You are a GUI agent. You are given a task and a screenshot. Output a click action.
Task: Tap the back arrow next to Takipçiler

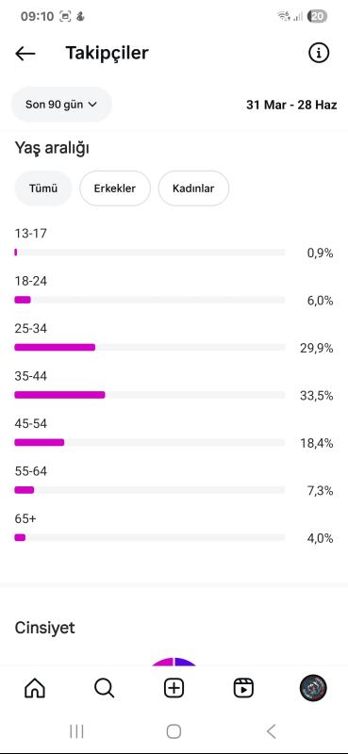pyautogui.click(x=25, y=54)
